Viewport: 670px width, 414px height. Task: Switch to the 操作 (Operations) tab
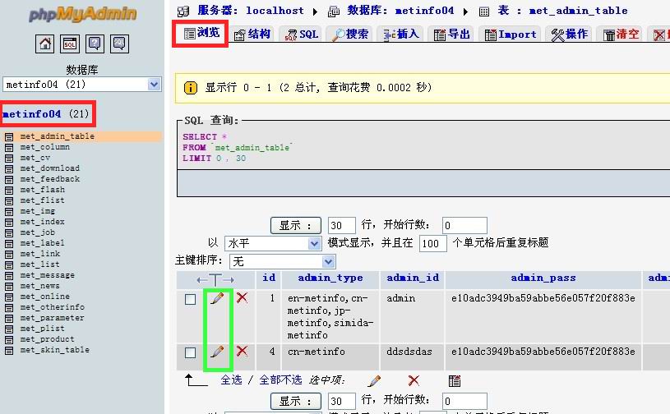pyautogui.click(x=569, y=34)
